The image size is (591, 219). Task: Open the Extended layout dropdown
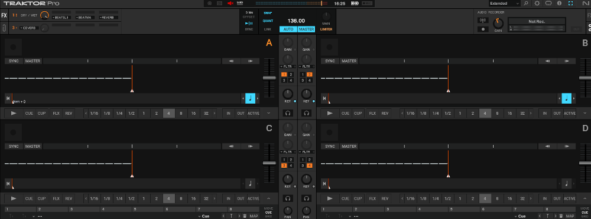point(504,4)
